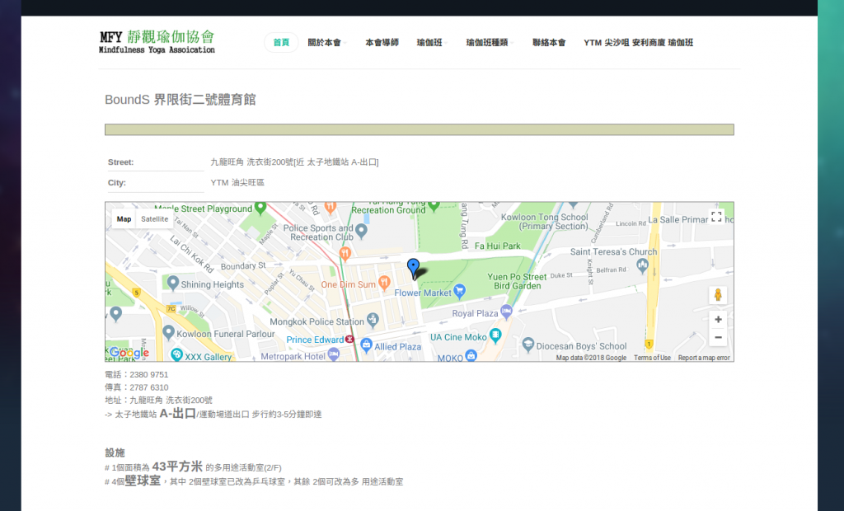Viewport: 844px width, 511px height.
Task: Click the Lai Chi Kok Rd street label
Action: click(191, 254)
